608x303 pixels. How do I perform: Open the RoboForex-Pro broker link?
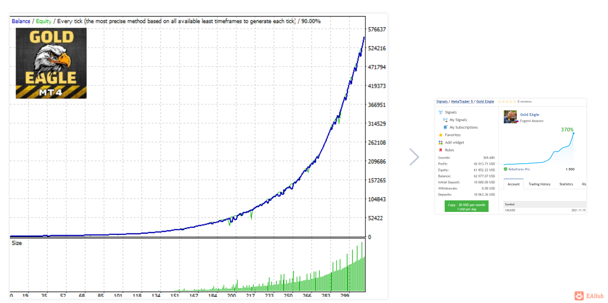tap(519, 169)
